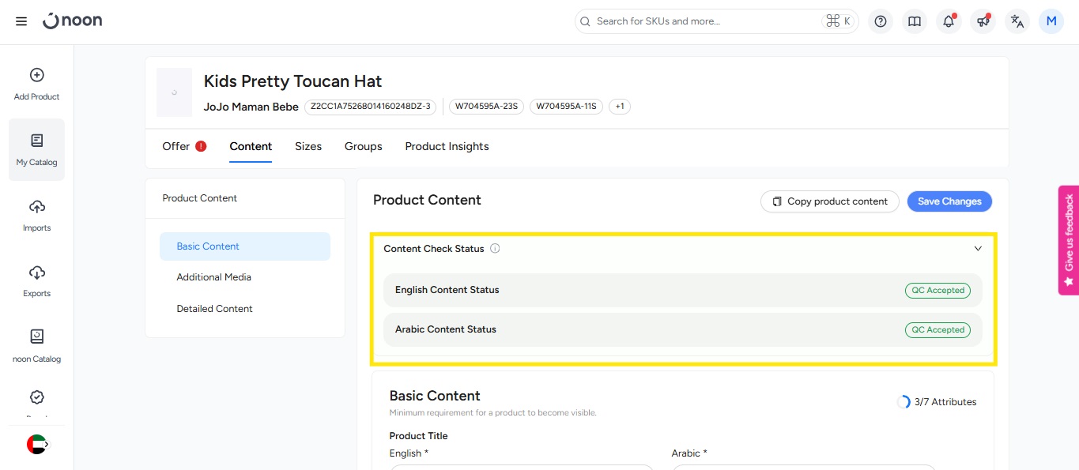1079x470 pixels.
Task: Open Exports from the sidebar
Action: coord(36,280)
